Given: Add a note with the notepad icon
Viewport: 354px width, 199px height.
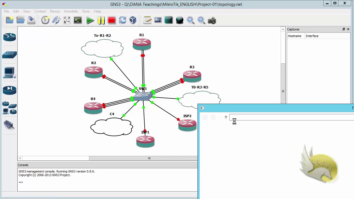Looking at the screenshot, I should click(147, 20).
